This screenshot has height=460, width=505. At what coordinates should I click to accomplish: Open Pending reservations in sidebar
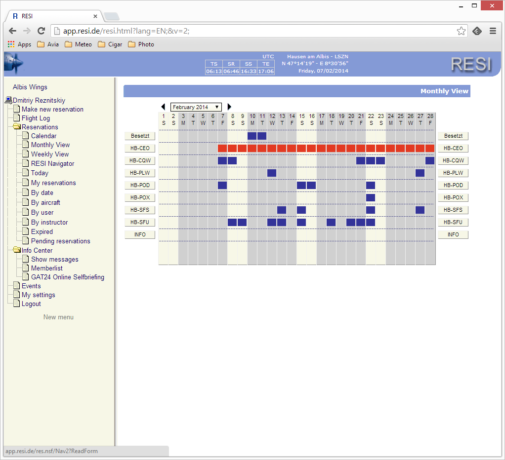coord(60,241)
